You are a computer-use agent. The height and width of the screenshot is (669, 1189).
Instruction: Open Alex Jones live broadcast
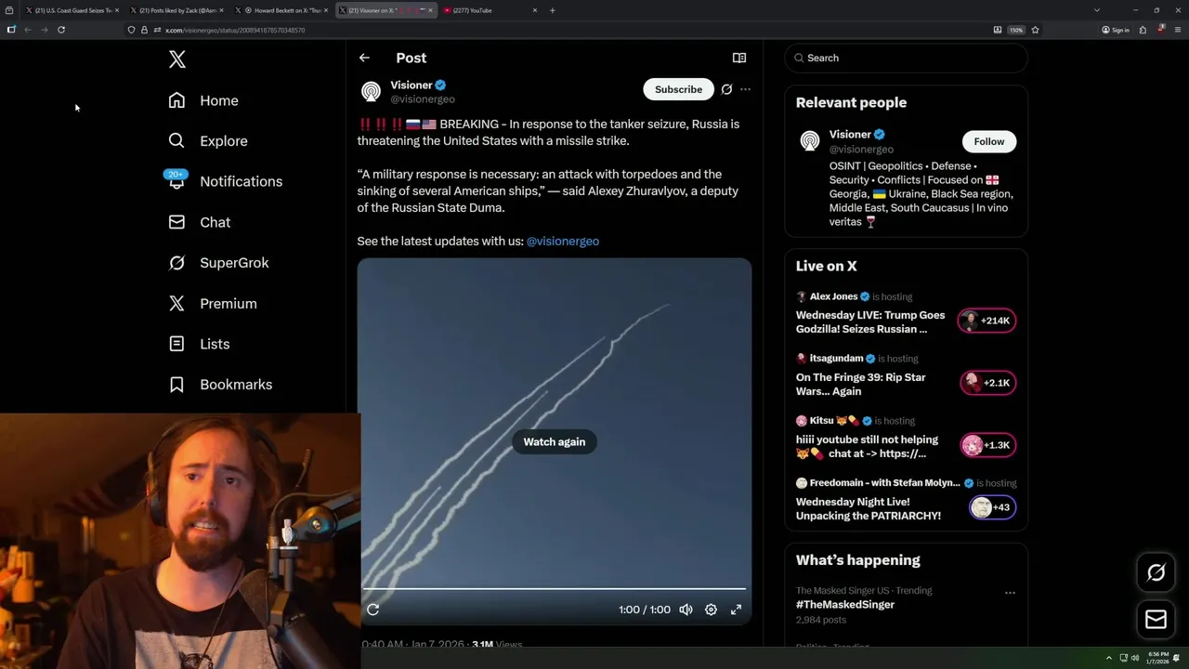pos(870,321)
